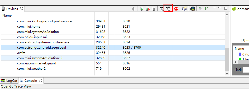Select com.miui.systemAdSolution:ui process
The height and width of the screenshot is (97, 249).
point(40,58)
